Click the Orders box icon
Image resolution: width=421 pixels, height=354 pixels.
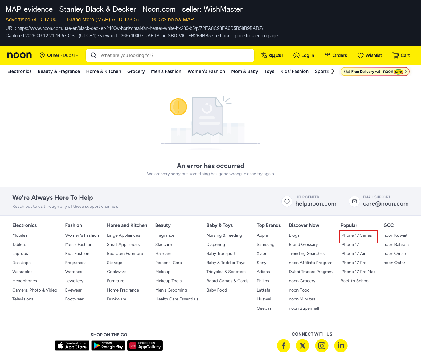click(x=328, y=55)
